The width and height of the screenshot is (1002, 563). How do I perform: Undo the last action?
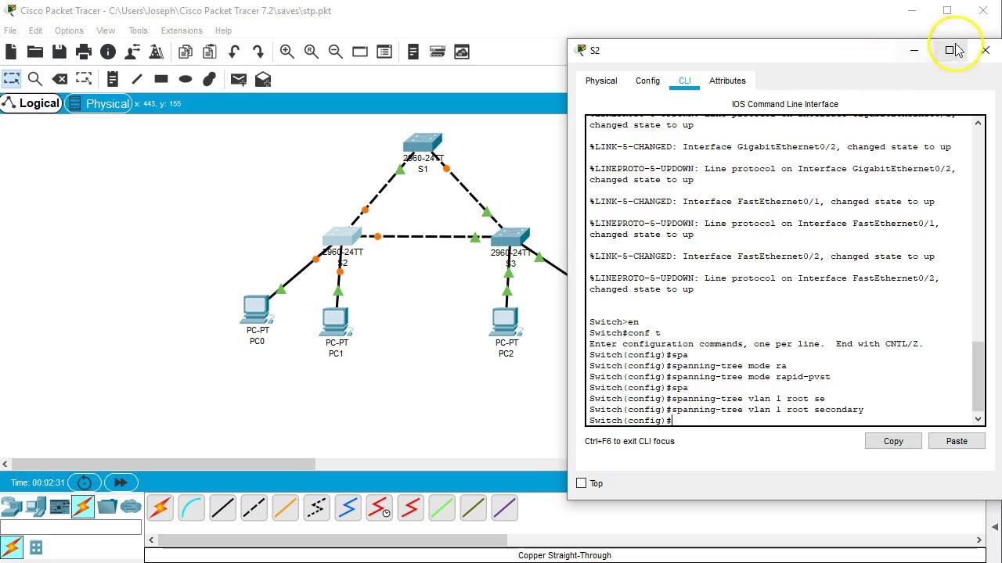[x=234, y=52]
